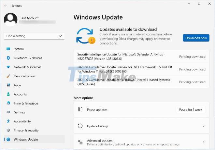
Task: Open Privacy & security page
Action: (x=34, y=130)
